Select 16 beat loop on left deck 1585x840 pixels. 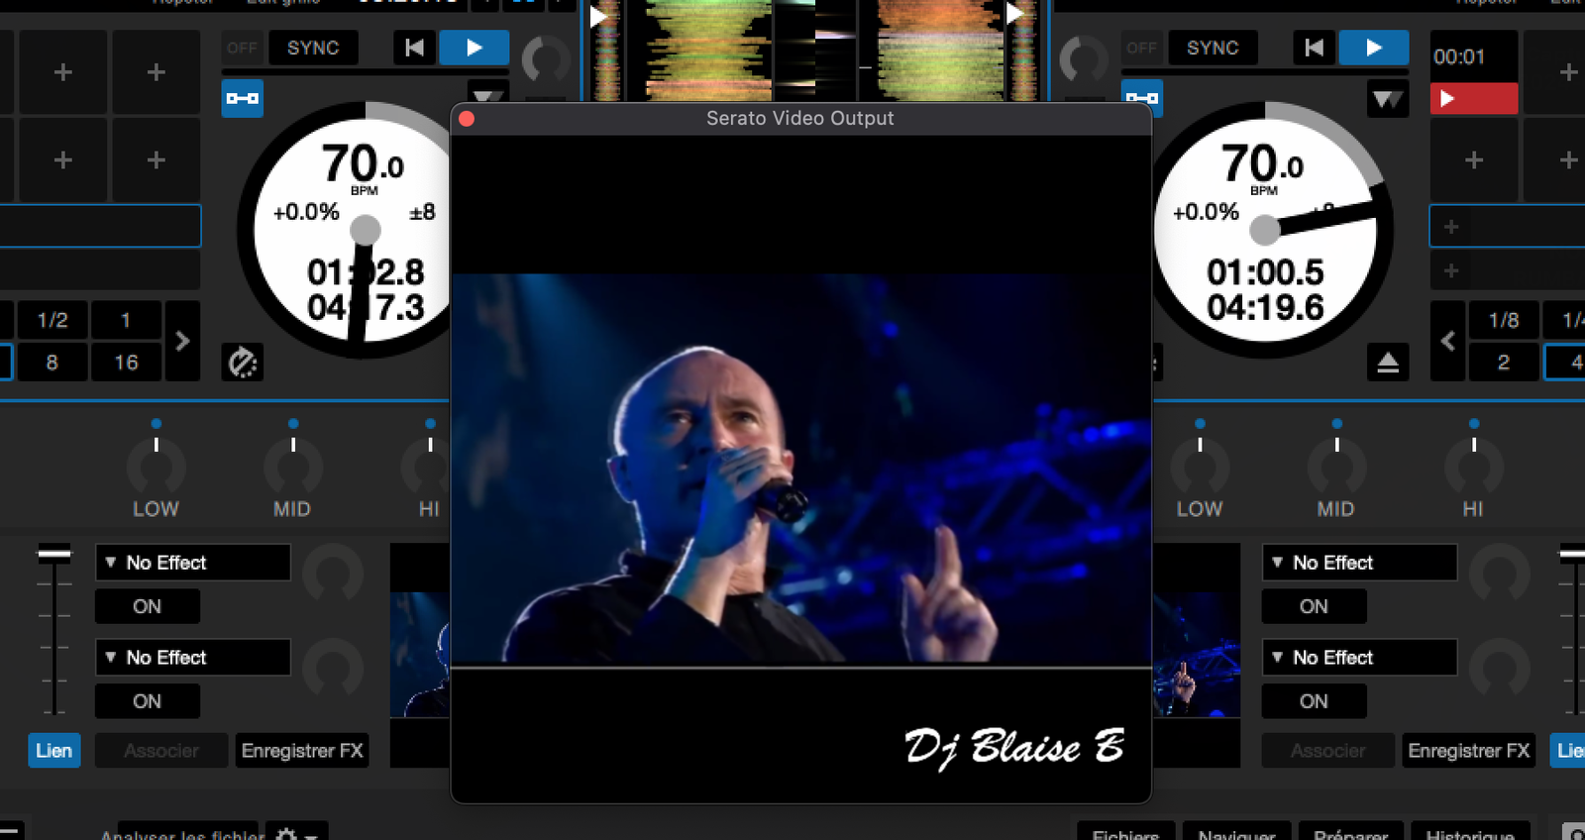click(x=126, y=363)
